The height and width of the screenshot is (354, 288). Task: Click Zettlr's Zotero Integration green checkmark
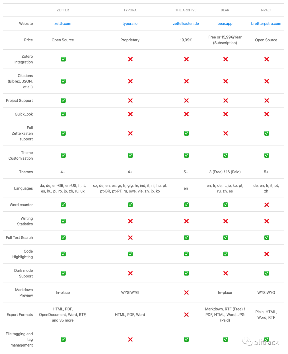coord(63,59)
